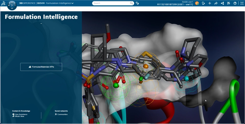
Task: Open the Help question mark icon
Action: pyautogui.click(x=235, y=3)
